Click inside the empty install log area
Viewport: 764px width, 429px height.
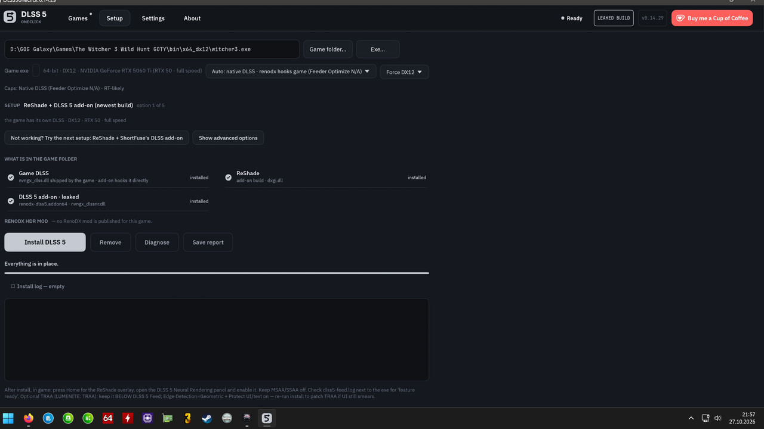pyautogui.click(x=217, y=340)
